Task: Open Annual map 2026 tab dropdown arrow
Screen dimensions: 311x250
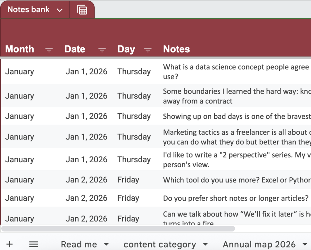Action: coord(305,244)
